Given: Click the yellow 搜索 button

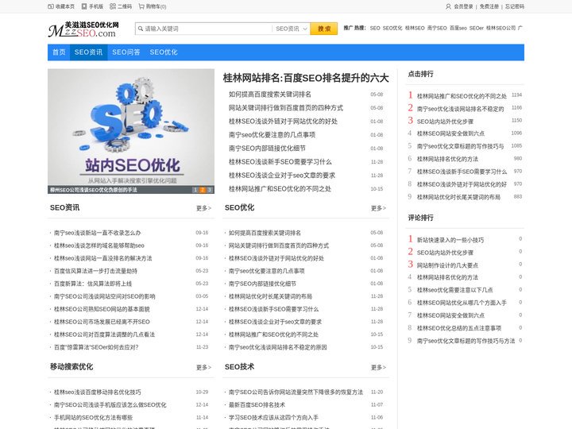Looking at the screenshot, I should point(324,29).
